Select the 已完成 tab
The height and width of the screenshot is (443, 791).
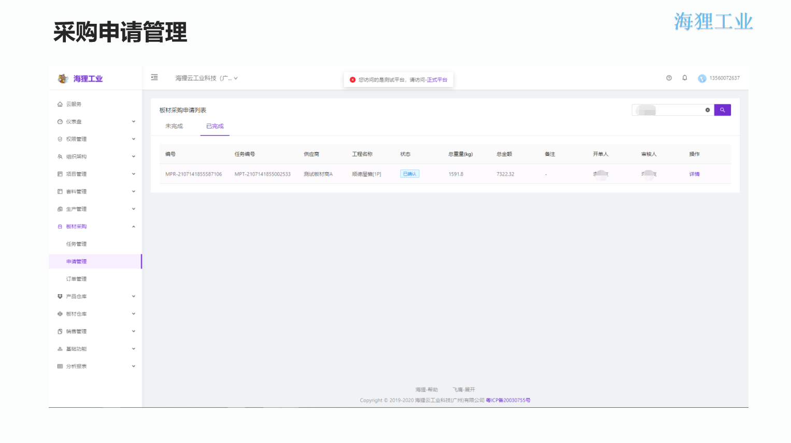coord(215,126)
